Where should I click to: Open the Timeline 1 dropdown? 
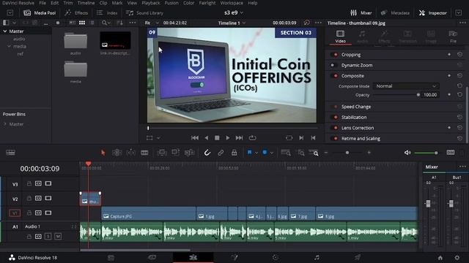[232, 23]
